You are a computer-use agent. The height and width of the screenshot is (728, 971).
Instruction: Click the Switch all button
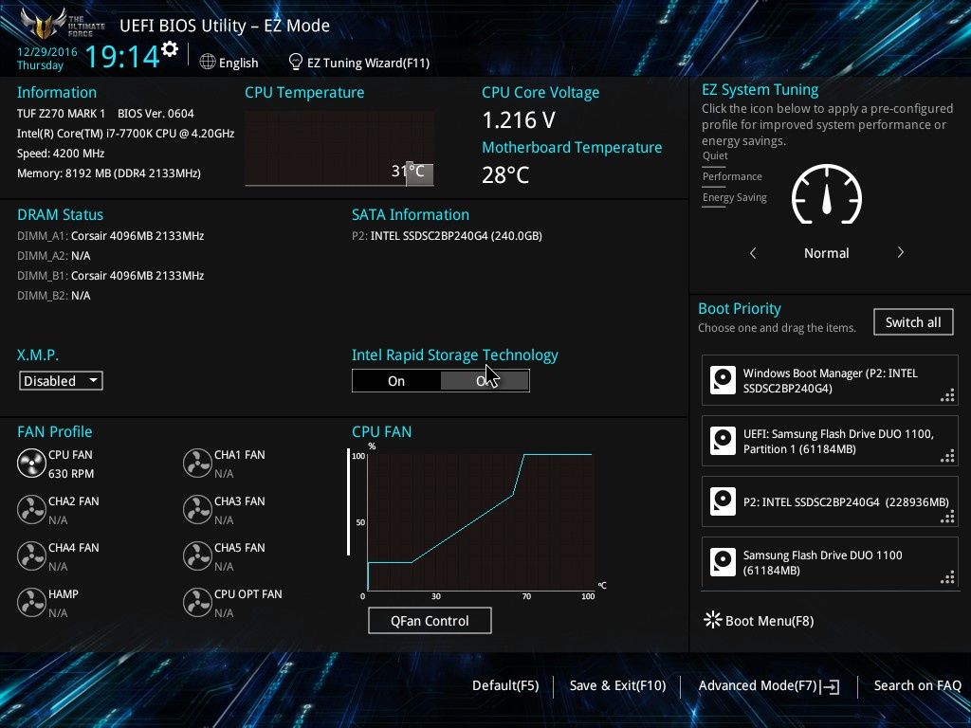pyautogui.click(x=913, y=322)
